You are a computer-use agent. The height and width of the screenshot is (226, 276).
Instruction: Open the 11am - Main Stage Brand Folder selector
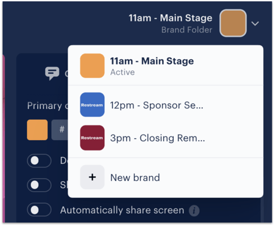(x=194, y=23)
